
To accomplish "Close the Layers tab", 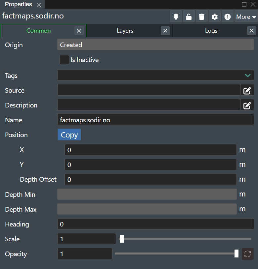I will coord(165,31).
